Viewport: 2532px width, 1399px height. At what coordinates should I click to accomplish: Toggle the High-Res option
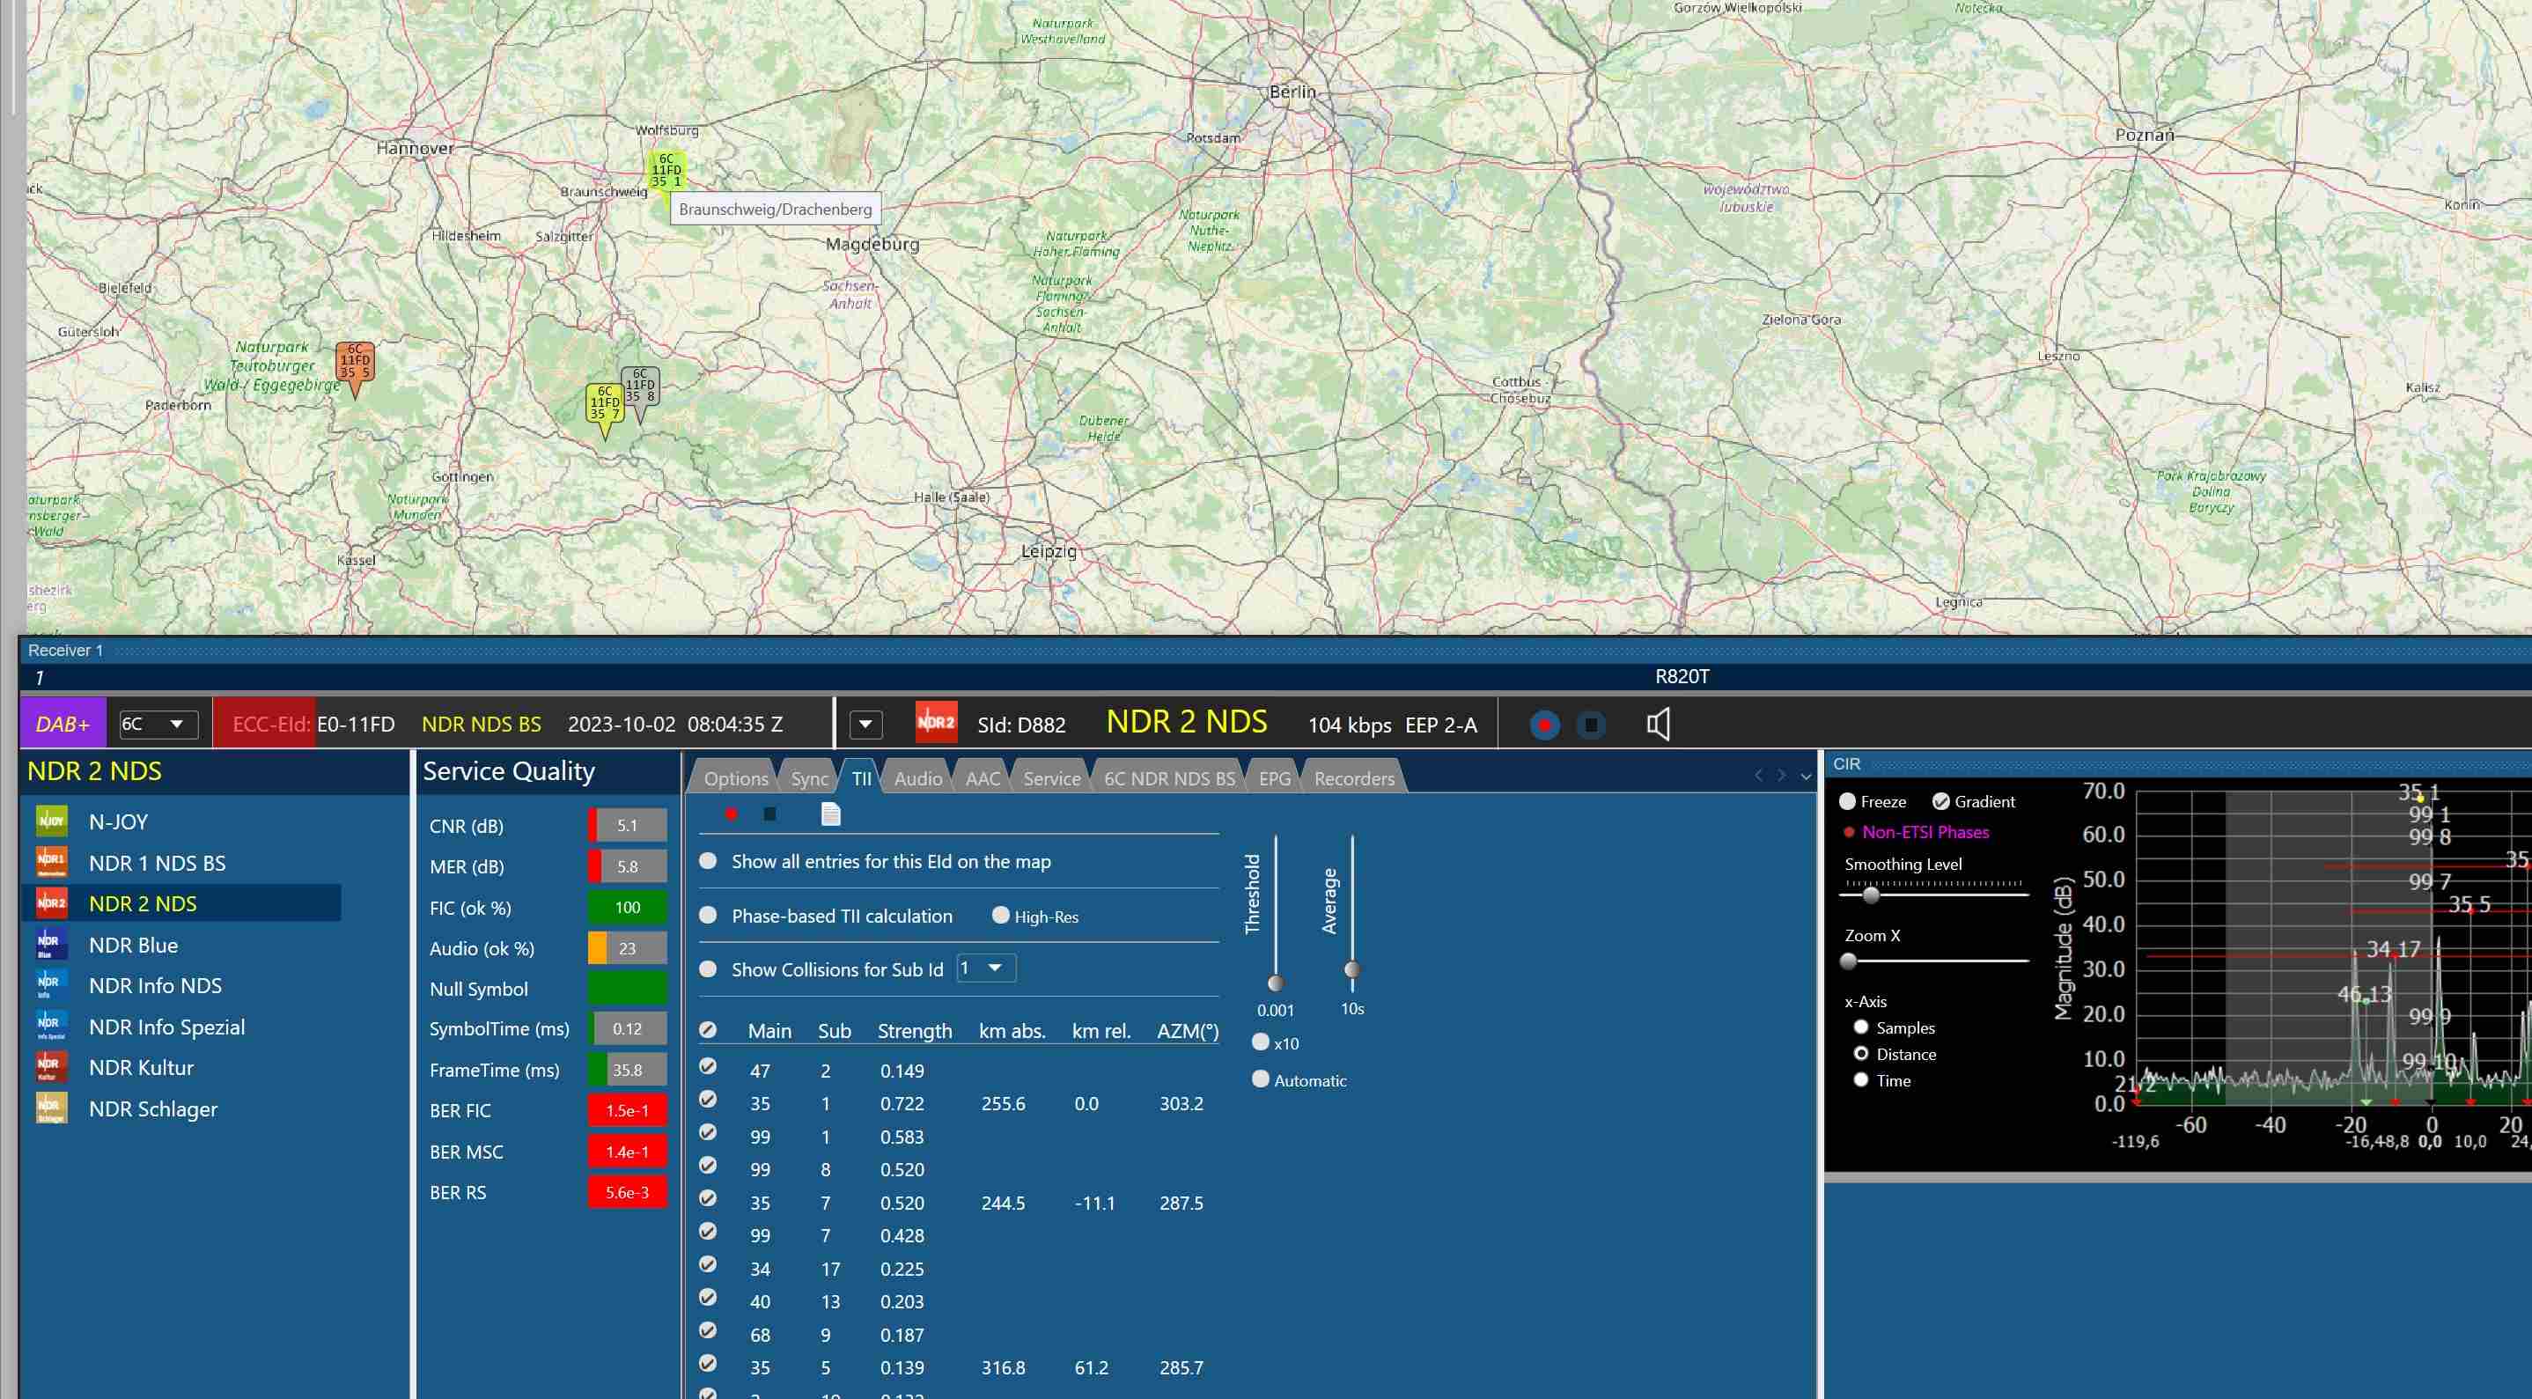1001,916
